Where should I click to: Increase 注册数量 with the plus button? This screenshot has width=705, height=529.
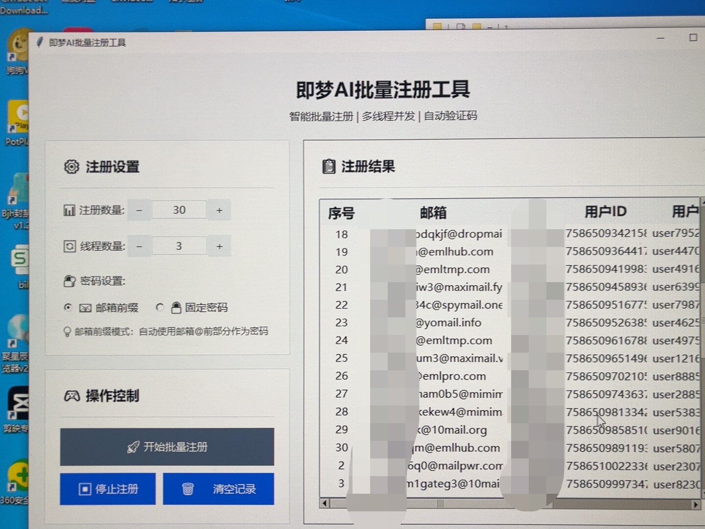click(x=219, y=210)
